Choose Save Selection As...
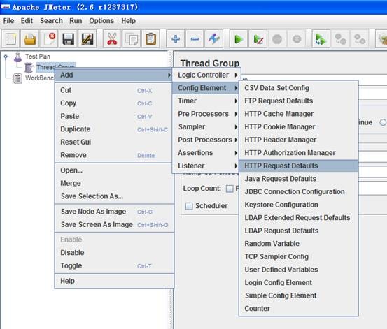This screenshot has width=387, height=329. point(113,196)
